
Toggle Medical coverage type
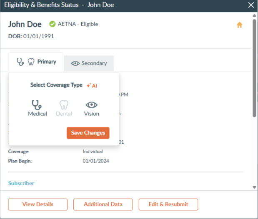pos(38,108)
